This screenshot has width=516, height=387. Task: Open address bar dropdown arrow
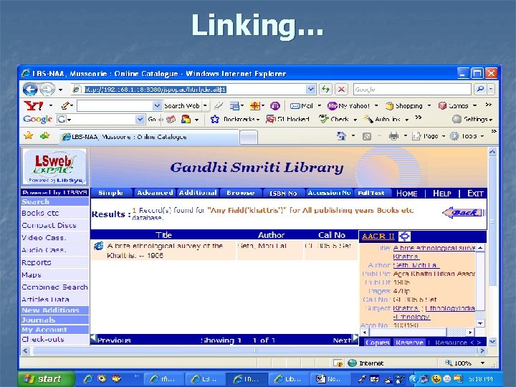[310, 89]
